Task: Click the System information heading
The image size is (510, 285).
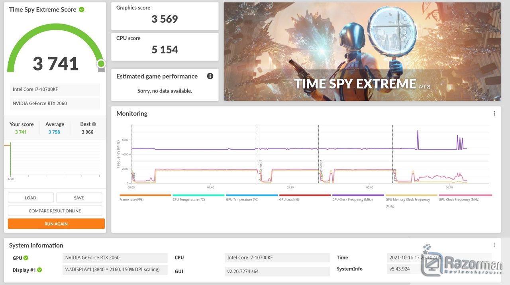Action: coord(36,246)
